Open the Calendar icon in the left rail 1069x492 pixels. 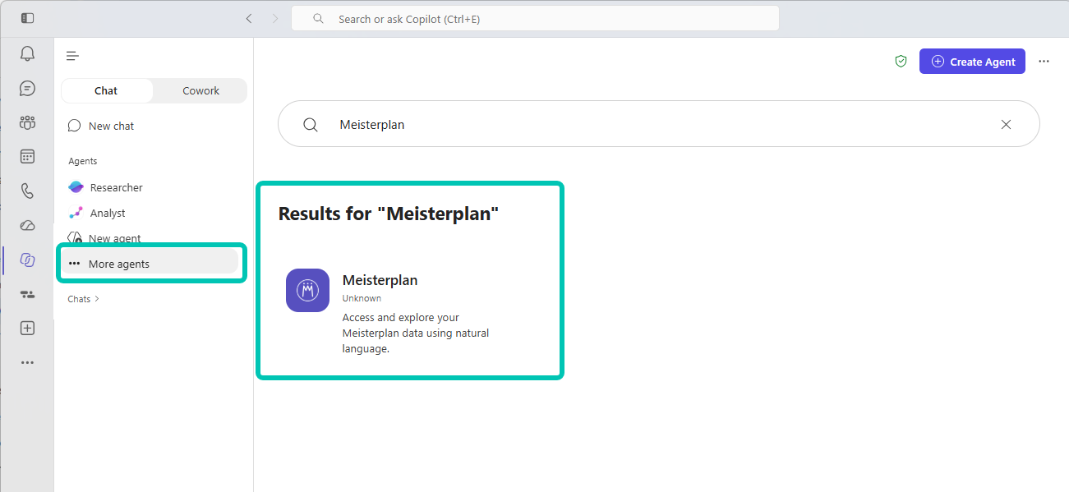[27, 157]
